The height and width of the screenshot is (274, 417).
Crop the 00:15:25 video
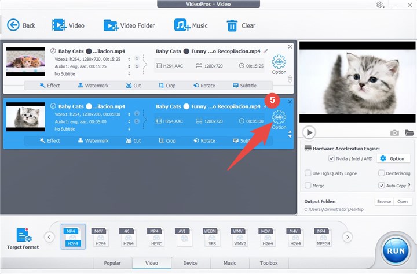point(167,86)
